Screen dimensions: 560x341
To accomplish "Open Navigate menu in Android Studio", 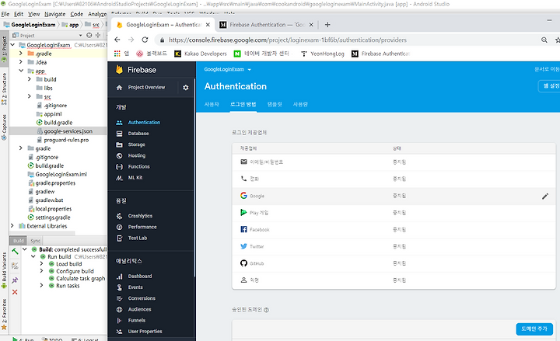I will (x=55, y=14).
